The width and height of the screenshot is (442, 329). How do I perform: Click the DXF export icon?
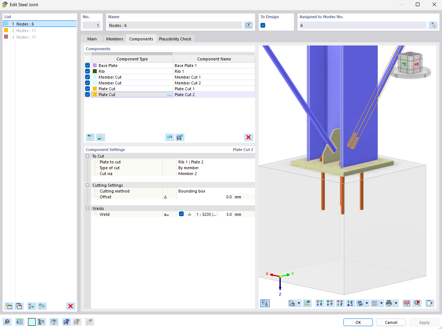(407, 303)
